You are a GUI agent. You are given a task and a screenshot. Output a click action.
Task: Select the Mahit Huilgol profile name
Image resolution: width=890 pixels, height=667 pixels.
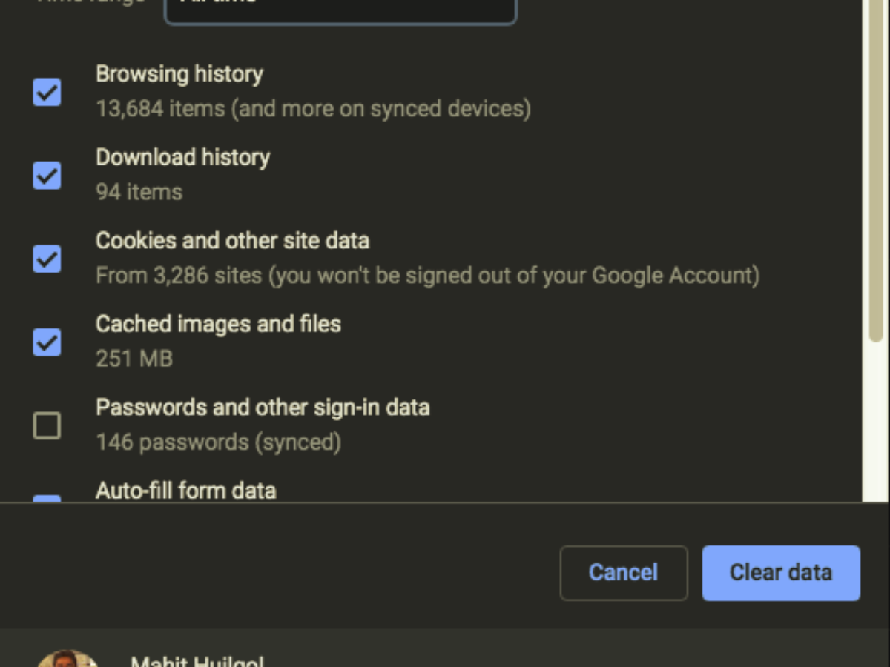(x=197, y=661)
